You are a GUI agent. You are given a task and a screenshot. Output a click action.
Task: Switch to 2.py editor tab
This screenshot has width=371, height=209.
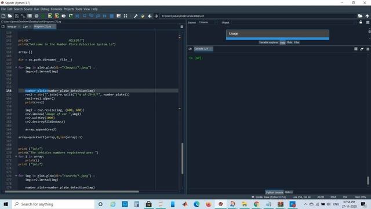coord(26,27)
